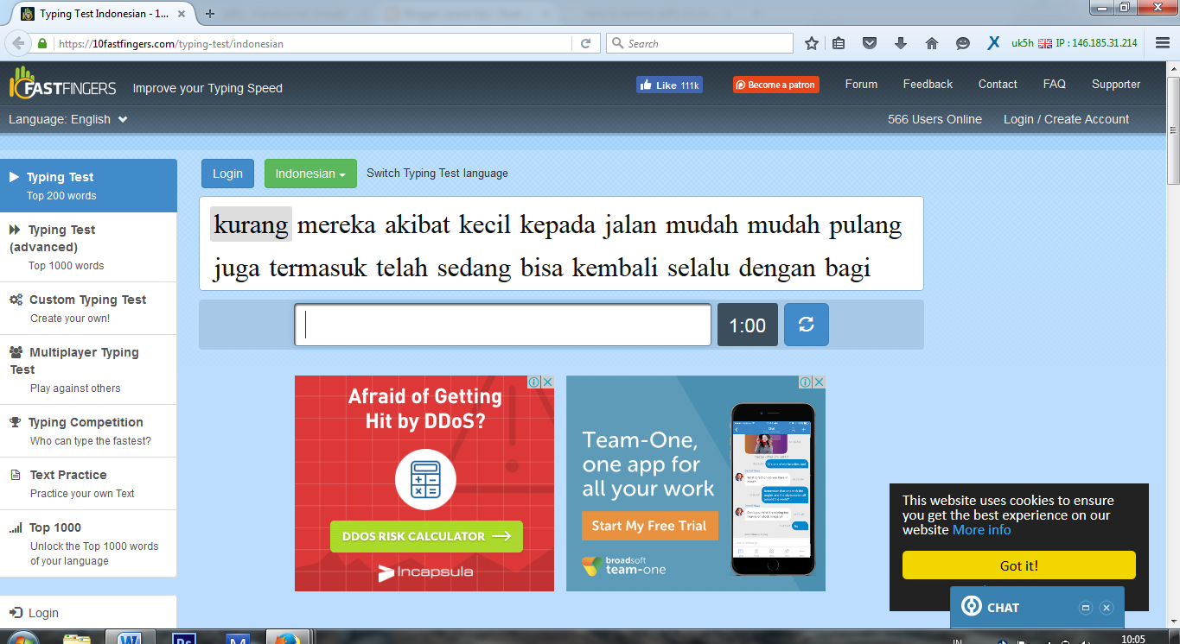The width and height of the screenshot is (1180, 644).
Task: Open downloads via arrow icon
Action: pos(899,42)
